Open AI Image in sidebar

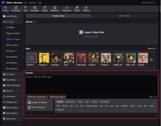click(x=13, y=74)
